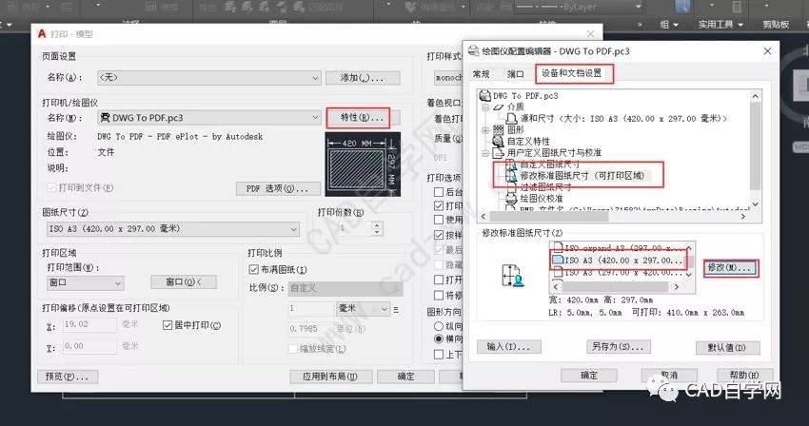Click 添加(.)... button in plot dialog
809x426 pixels.
coord(363,78)
